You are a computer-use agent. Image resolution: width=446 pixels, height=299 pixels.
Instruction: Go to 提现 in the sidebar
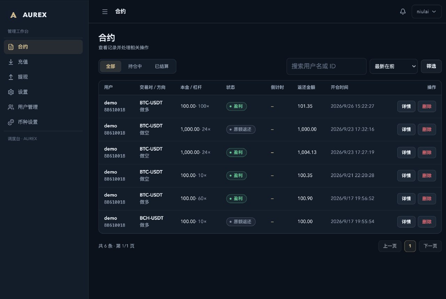click(43, 77)
